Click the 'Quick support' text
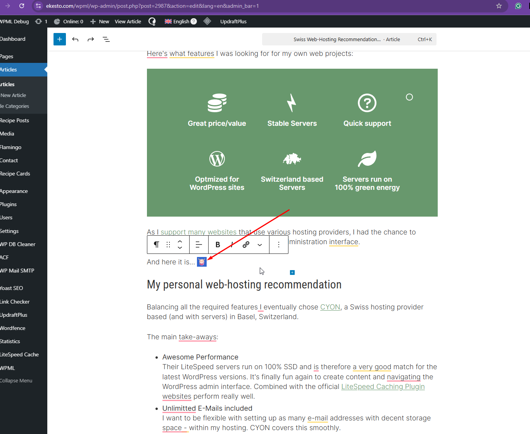The height and width of the screenshot is (434, 530). point(367,123)
